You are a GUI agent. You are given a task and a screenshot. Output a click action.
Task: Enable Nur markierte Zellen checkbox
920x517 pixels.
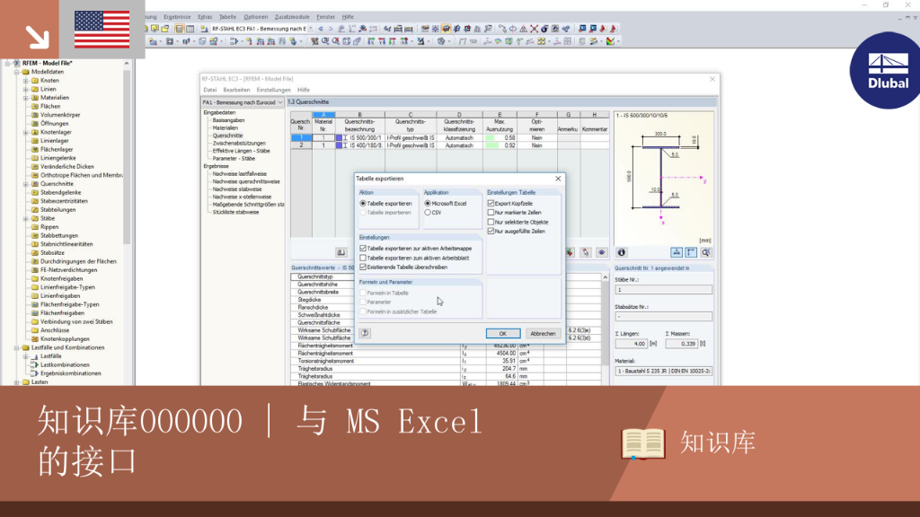pyautogui.click(x=491, y=213)
